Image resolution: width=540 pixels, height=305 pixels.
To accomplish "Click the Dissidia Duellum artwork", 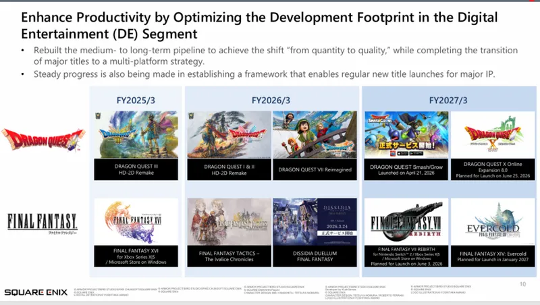I will click(x=315, y=222).
